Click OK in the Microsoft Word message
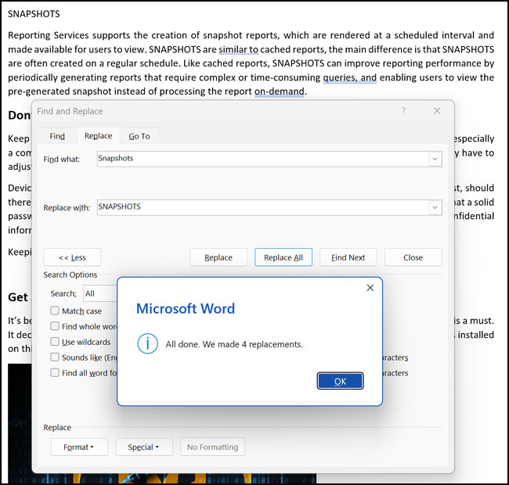Screen dimensions: 509x485 pyautogui.click(x=340, y=381)
